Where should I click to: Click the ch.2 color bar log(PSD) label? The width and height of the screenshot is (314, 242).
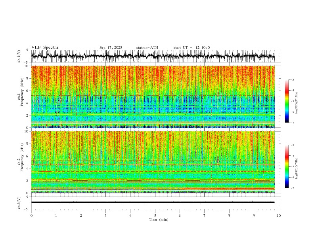click(x=297, y=168)
